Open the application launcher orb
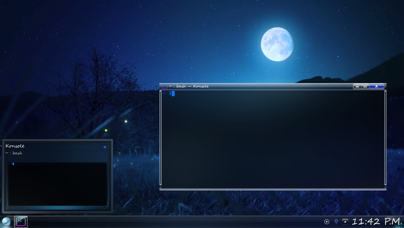Screen dimensions: 404x228 coord(6,222)
